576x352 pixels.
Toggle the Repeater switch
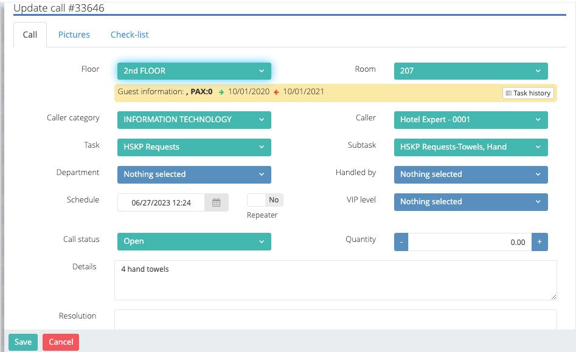pyautogui.click(x=265, y=200)
